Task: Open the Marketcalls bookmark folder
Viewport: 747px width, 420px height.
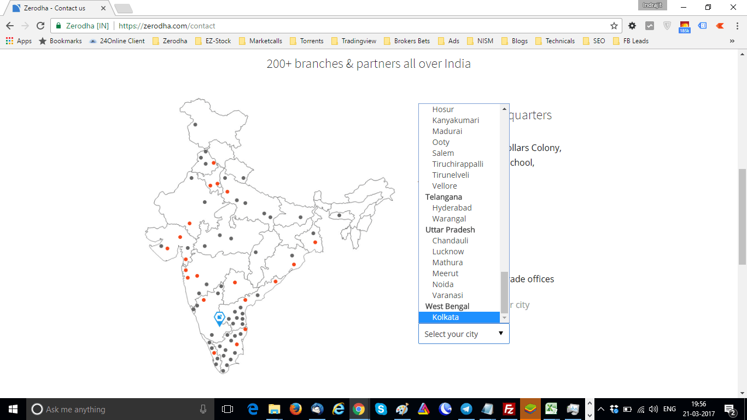Action: click(x=260, y=41)
